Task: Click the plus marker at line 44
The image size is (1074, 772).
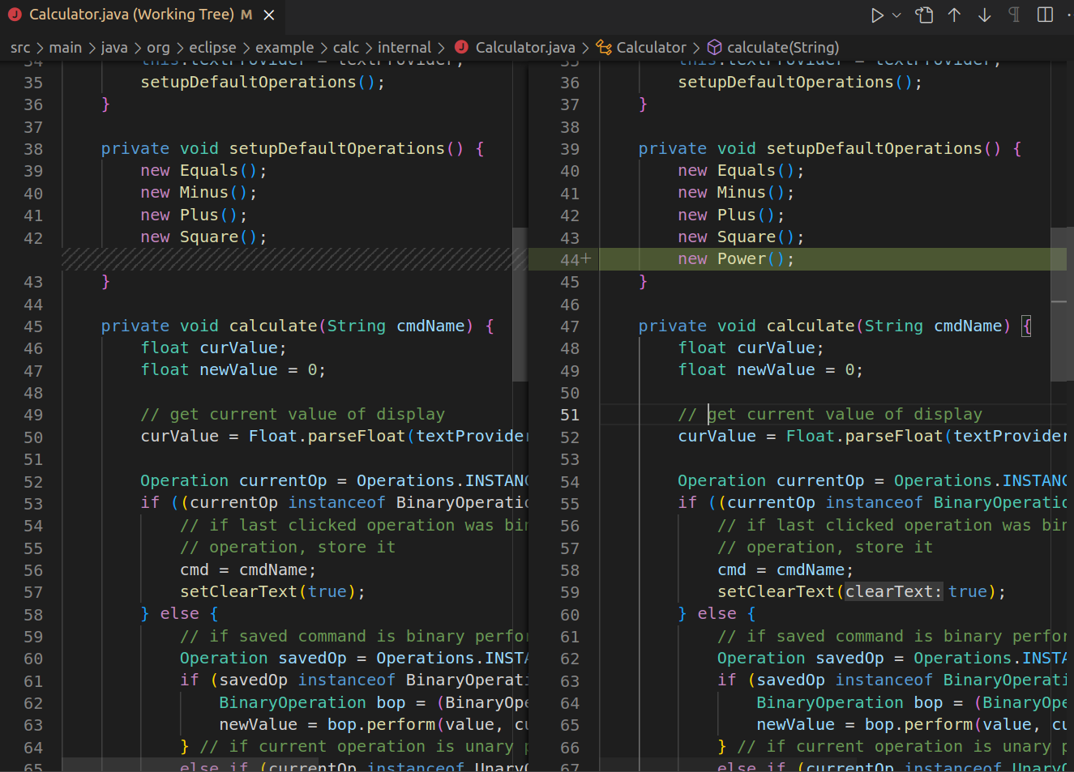Action: [586, 258]
